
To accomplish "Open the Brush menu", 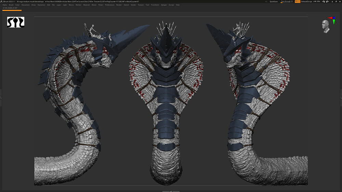I will pyautogui.click(x=11, y=5).
